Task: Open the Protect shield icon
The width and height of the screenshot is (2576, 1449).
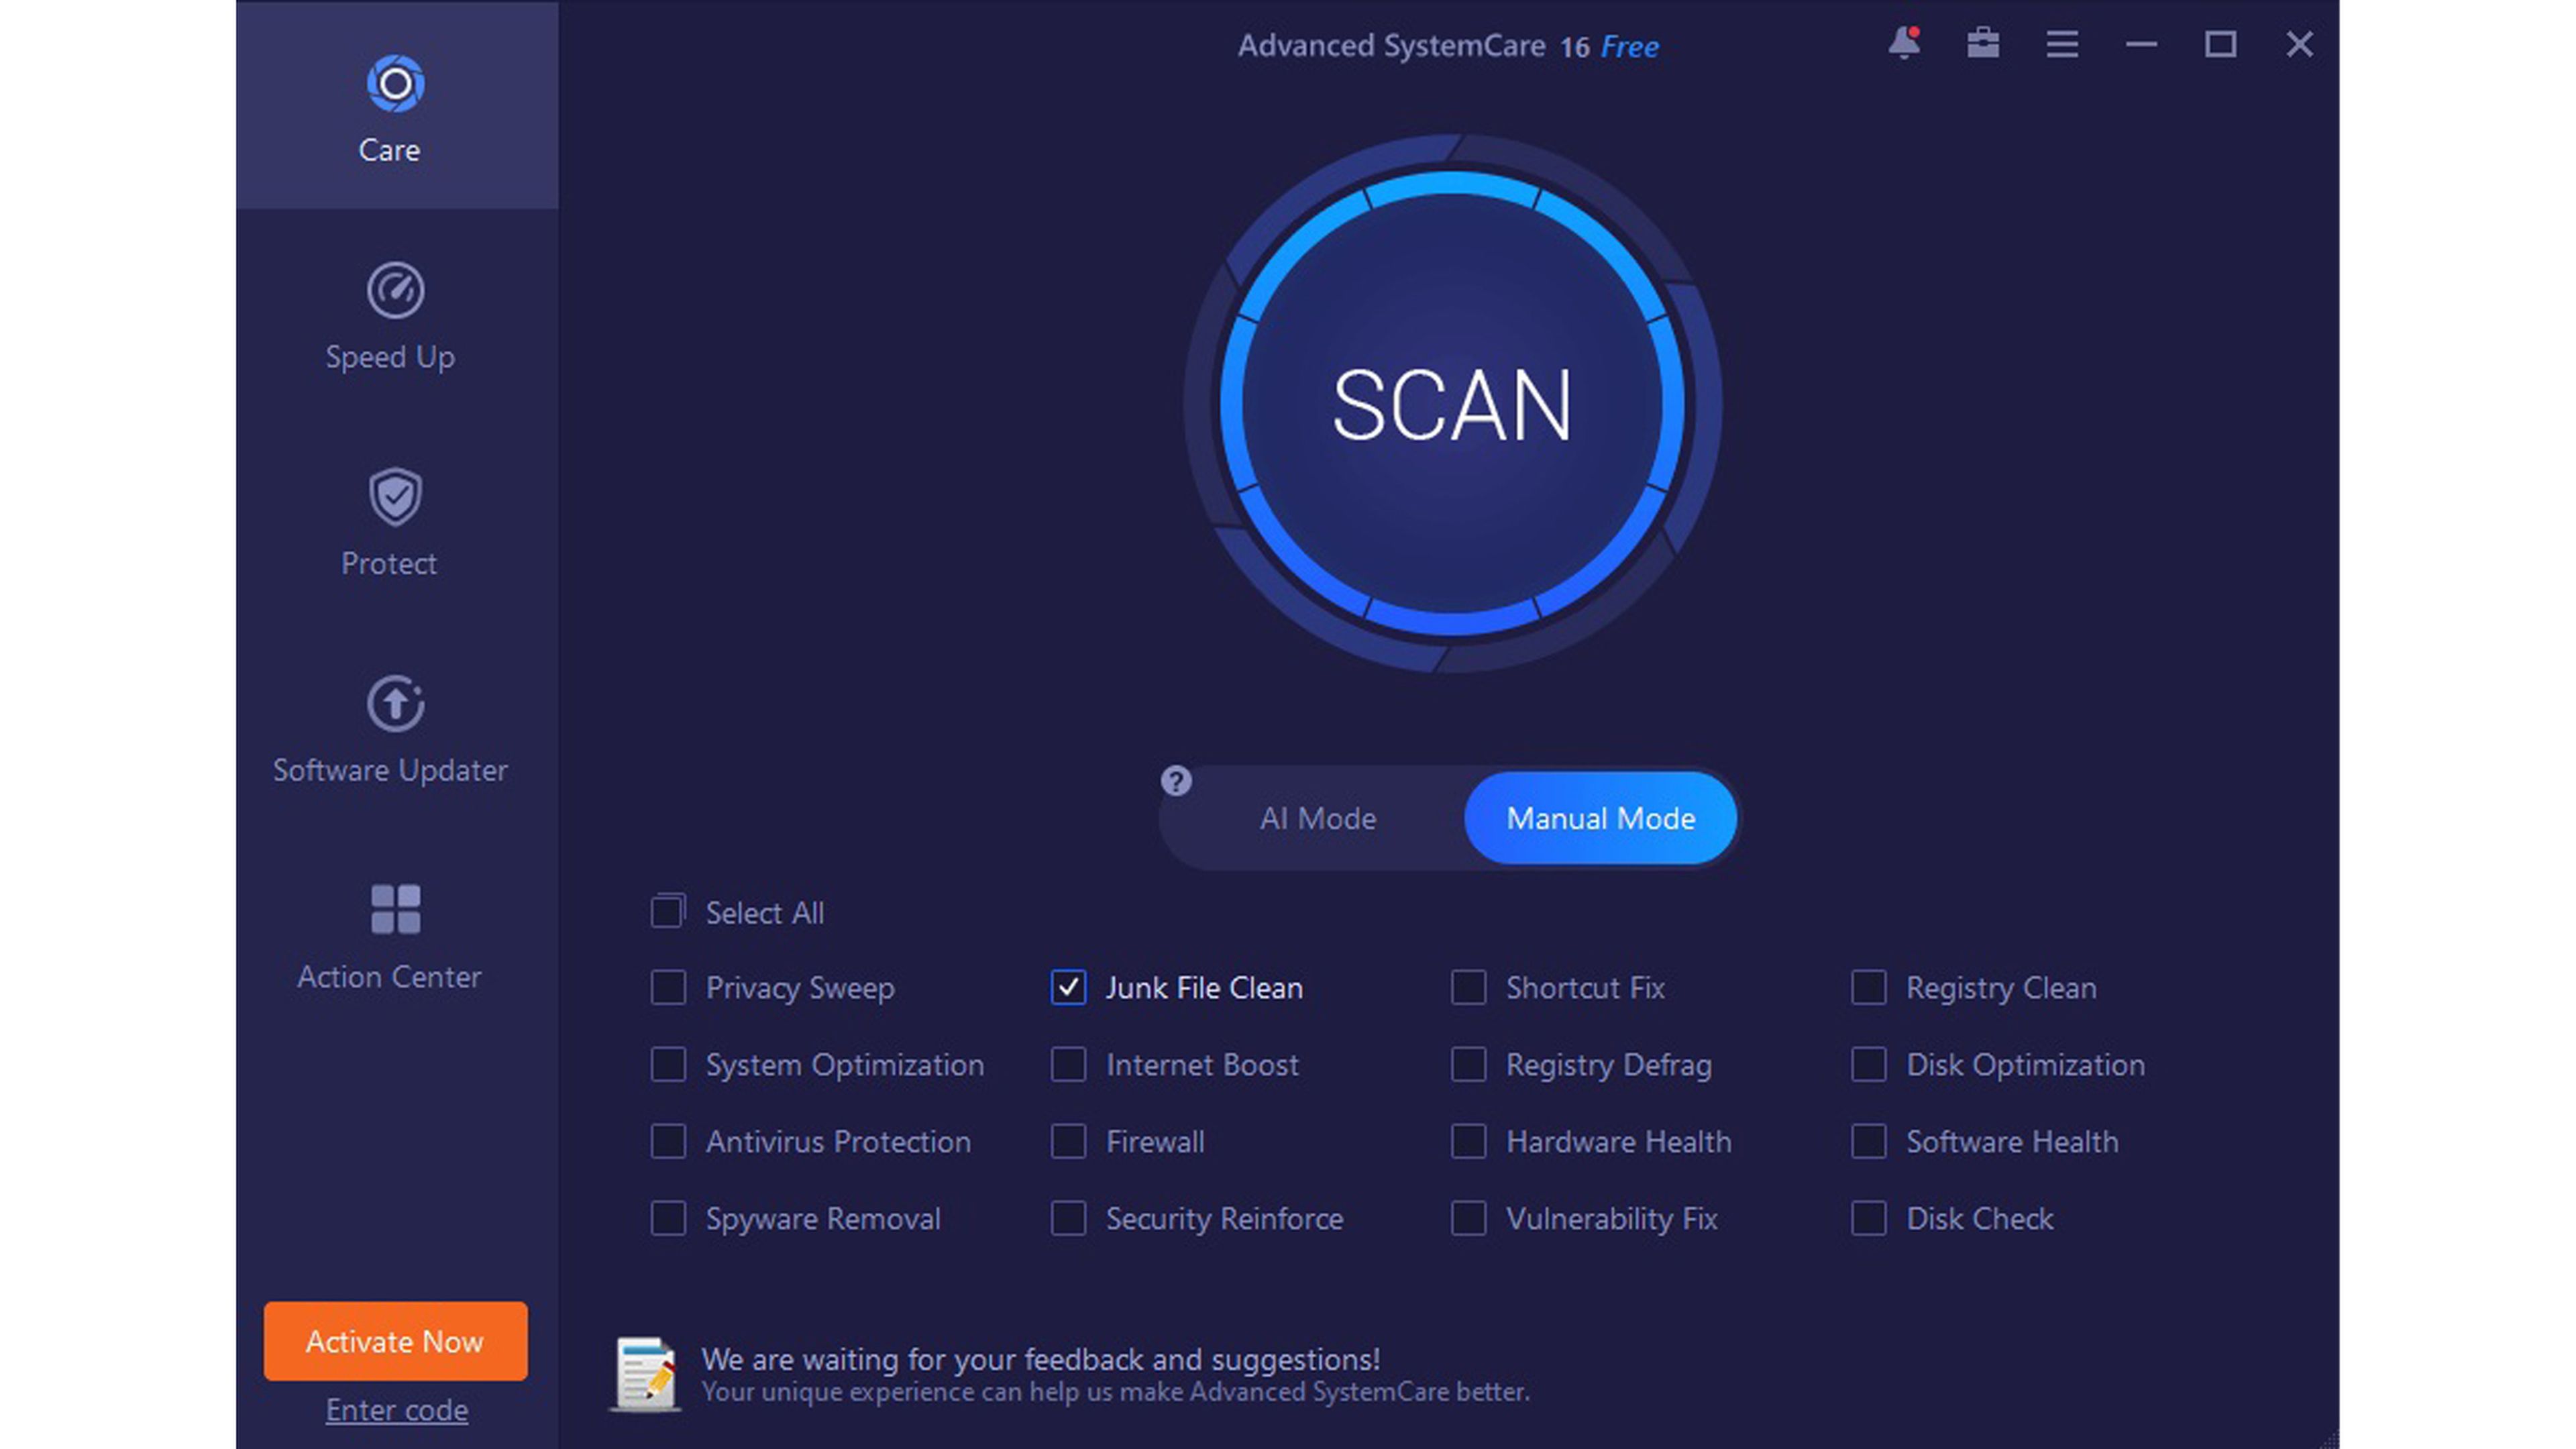Action: click(x=395, y=497)
